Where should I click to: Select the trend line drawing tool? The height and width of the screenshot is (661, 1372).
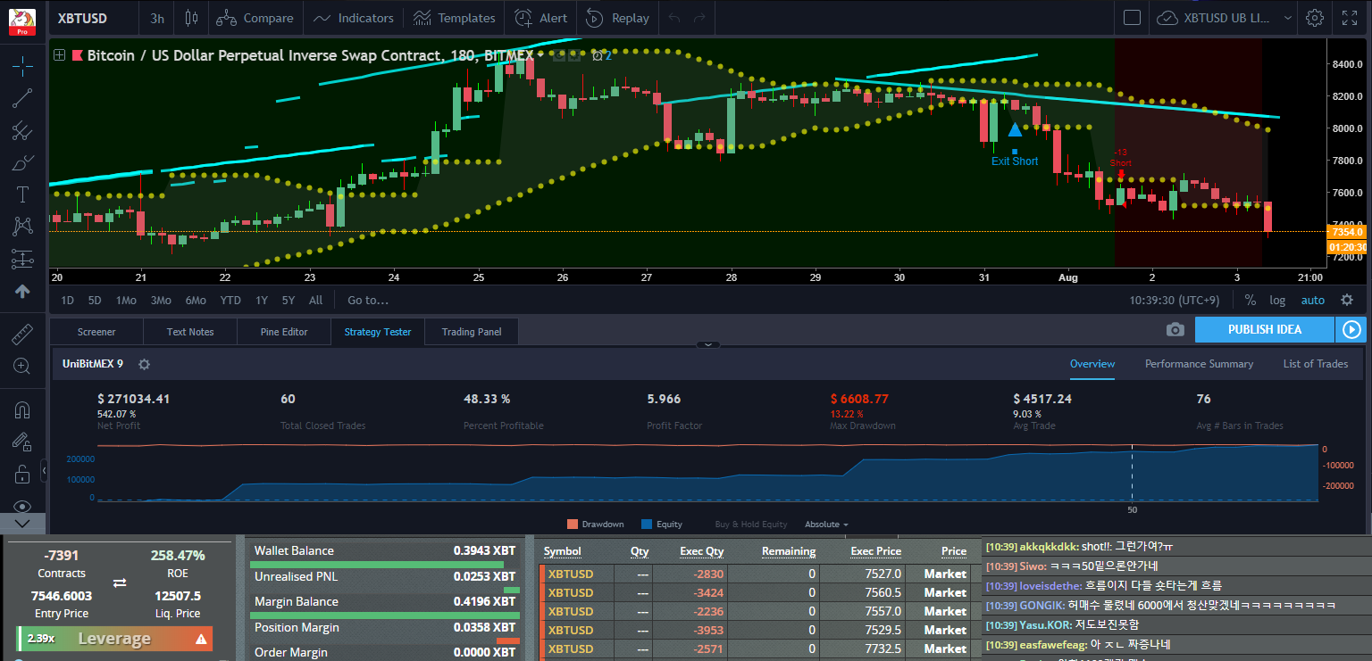click(22, 98)
